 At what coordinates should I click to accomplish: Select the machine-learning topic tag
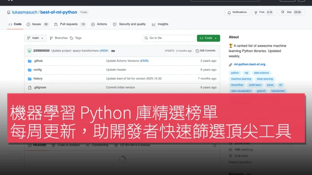(x=241, y=79)
